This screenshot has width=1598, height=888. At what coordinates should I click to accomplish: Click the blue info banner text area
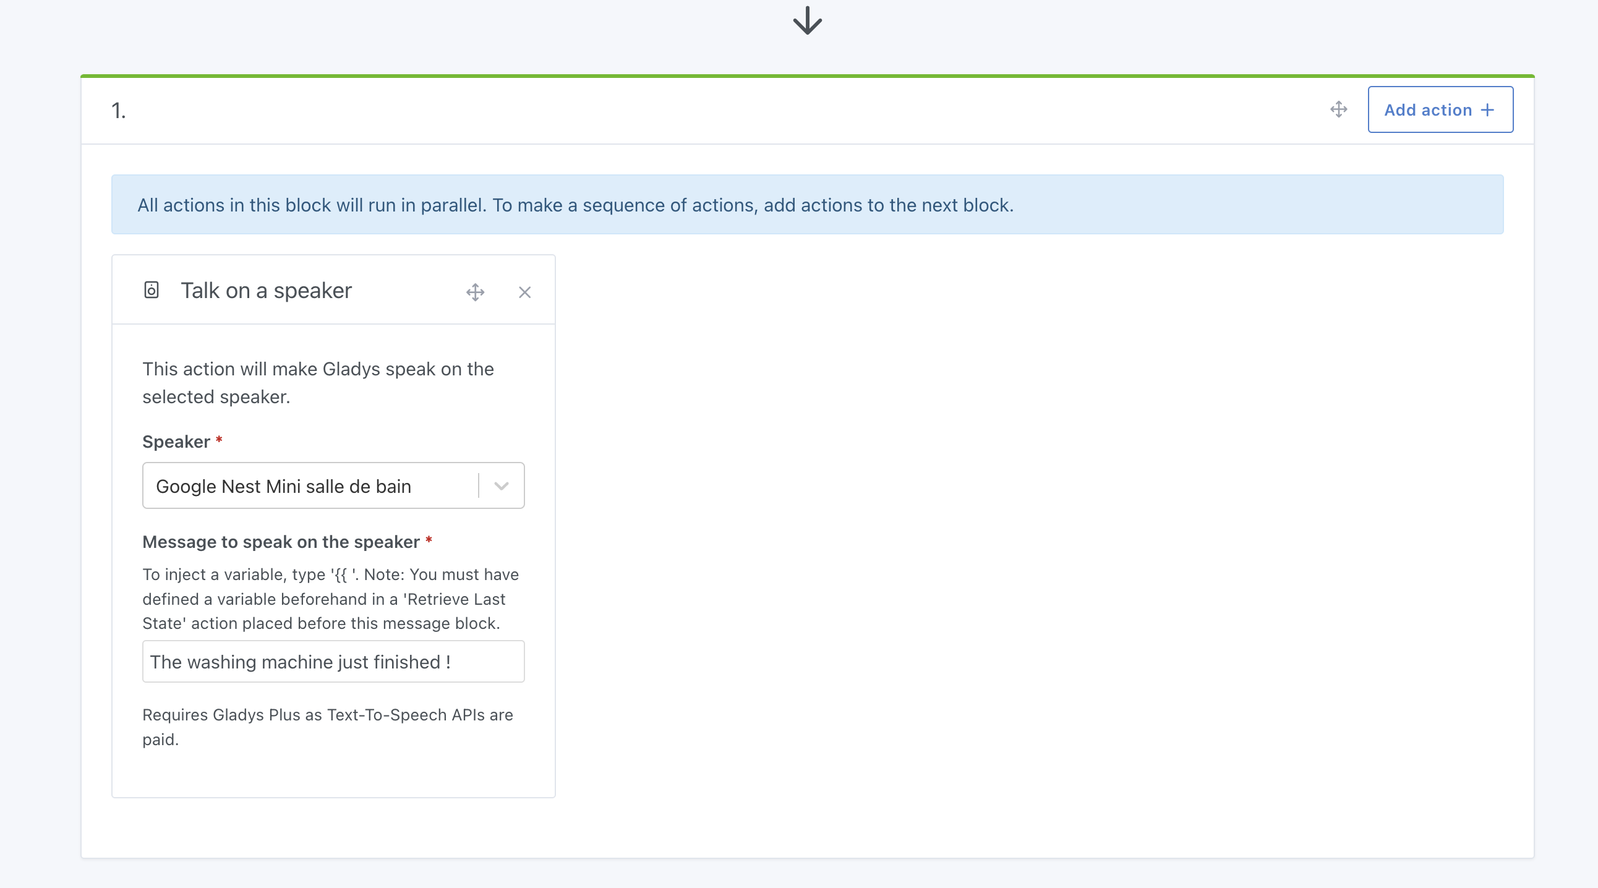pyautogui.click(x=806, y=205)
